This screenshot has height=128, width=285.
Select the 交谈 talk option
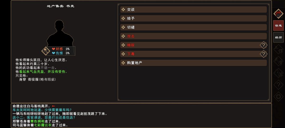[193, 9]
